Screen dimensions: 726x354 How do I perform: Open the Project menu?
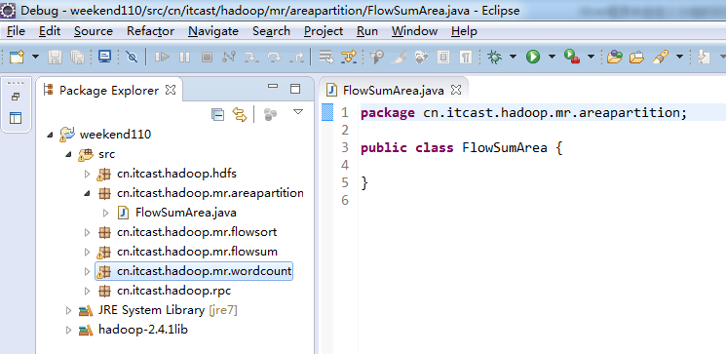(324, 31)
